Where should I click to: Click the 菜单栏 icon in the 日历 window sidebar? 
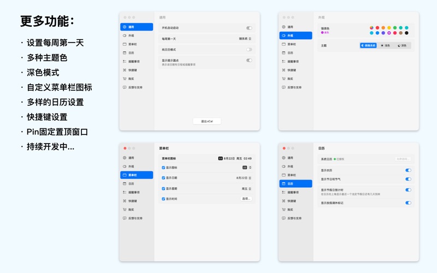tap(284, 175)
